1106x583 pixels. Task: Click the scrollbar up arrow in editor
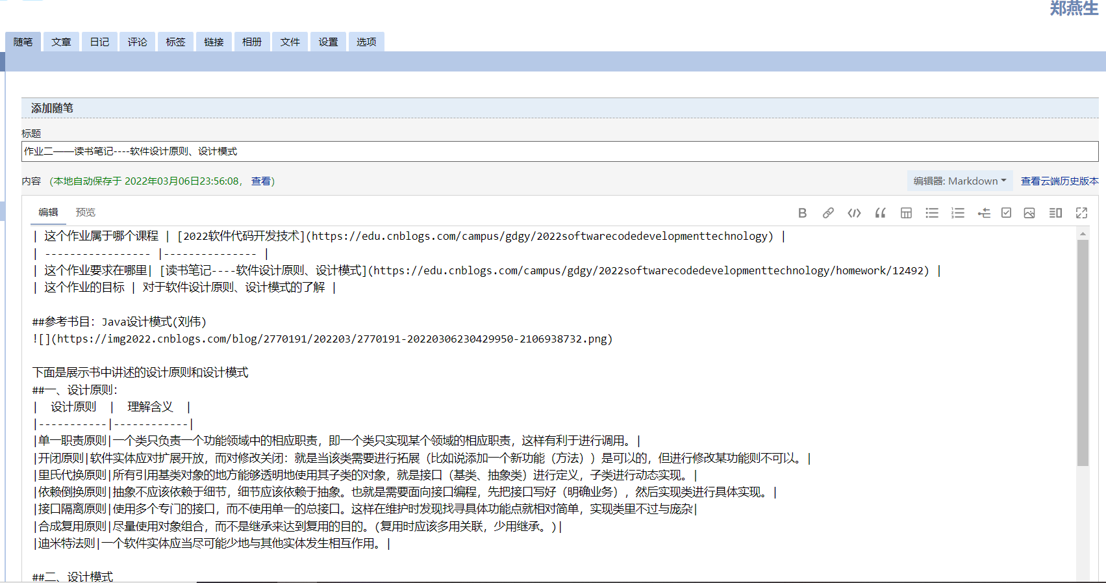point(1083,233)
